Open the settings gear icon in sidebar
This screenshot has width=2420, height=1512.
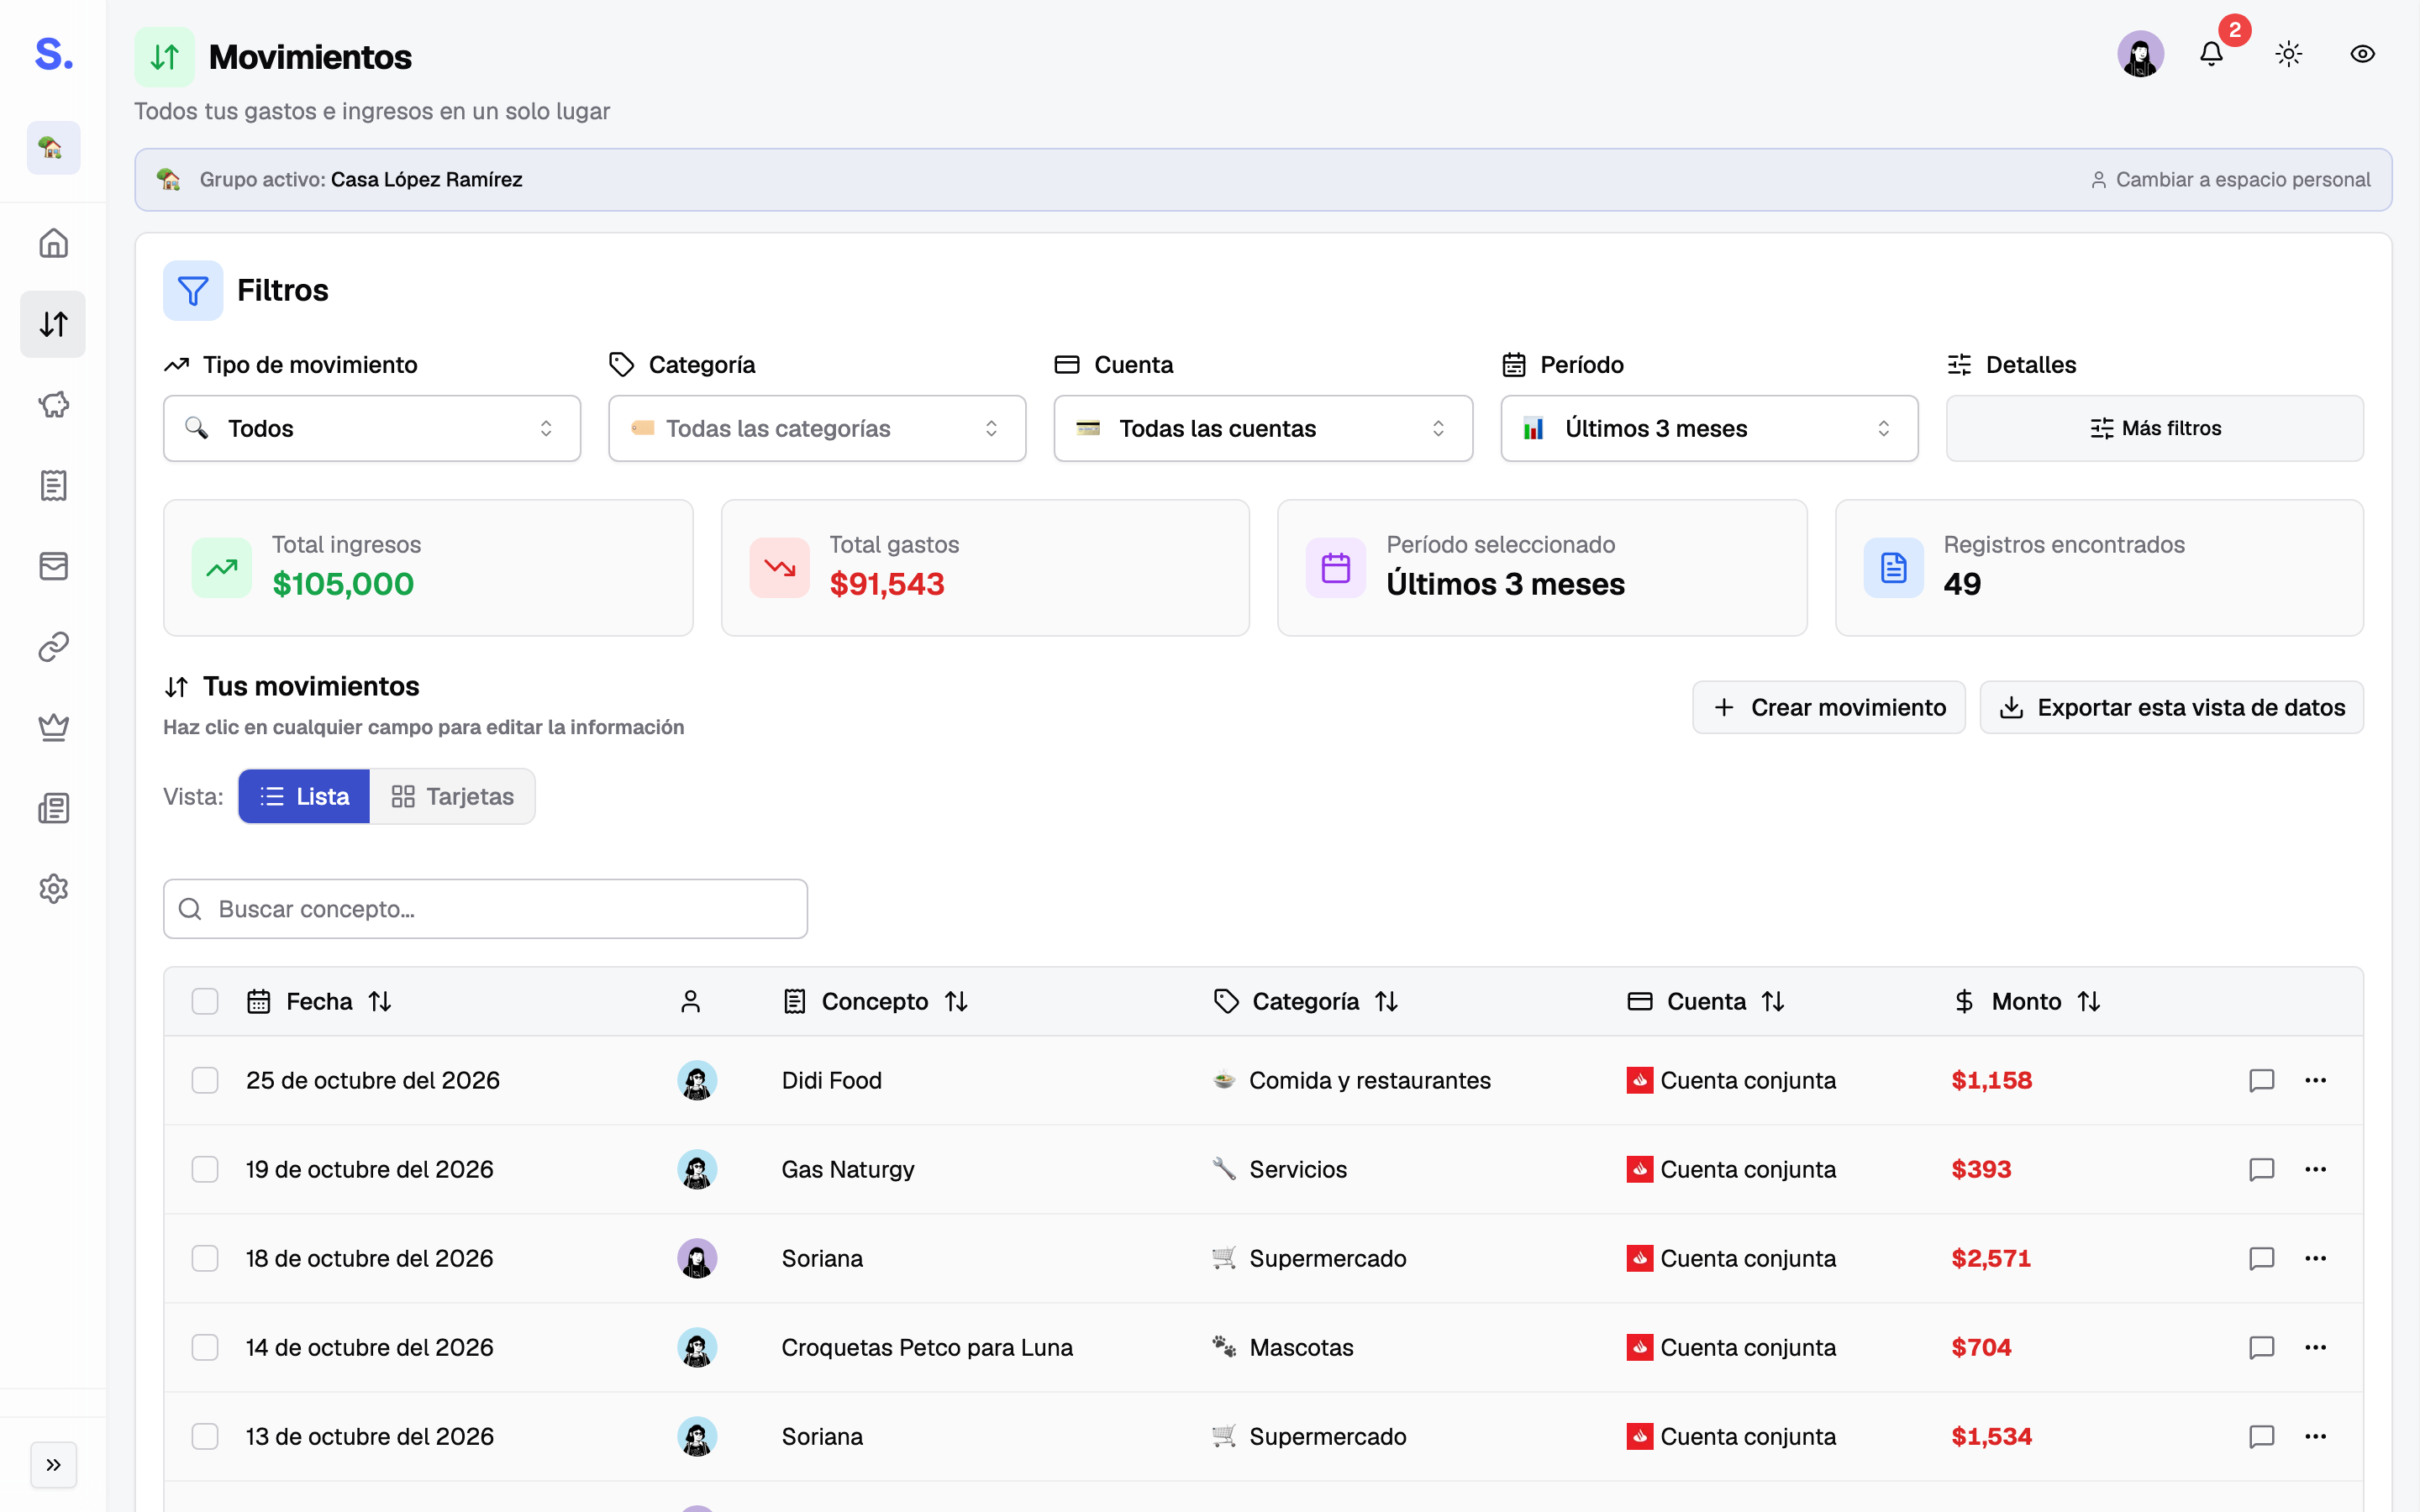(x=53, y=888)
